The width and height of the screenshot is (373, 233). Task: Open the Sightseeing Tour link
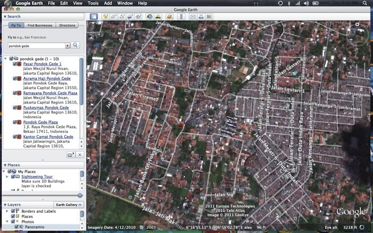coord(37,176)
